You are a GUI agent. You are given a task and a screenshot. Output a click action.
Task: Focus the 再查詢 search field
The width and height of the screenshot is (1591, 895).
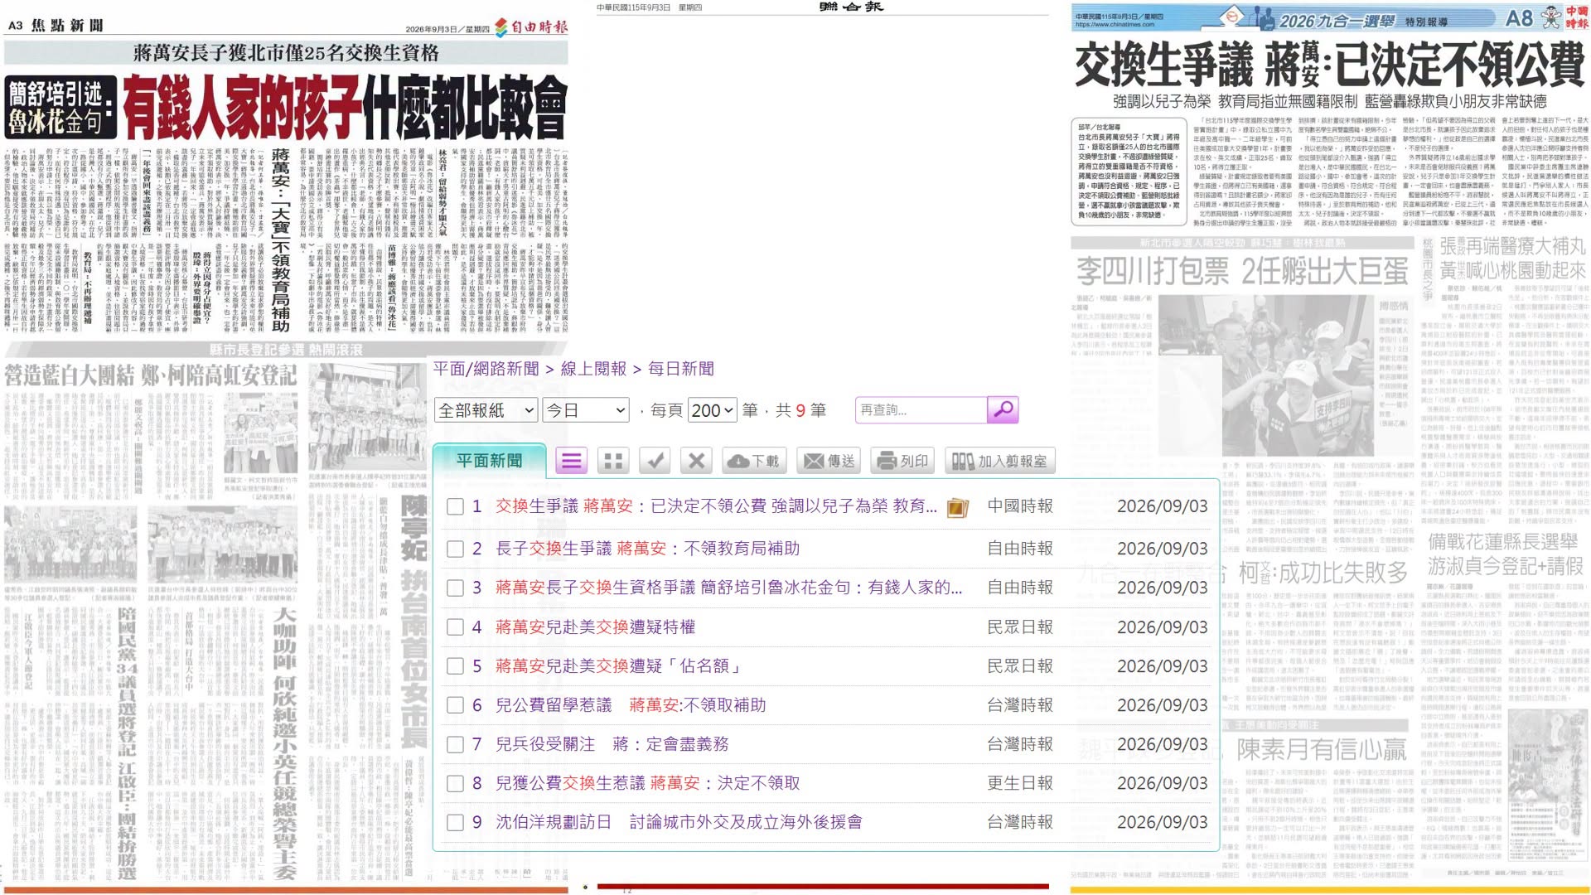(921, 409)
